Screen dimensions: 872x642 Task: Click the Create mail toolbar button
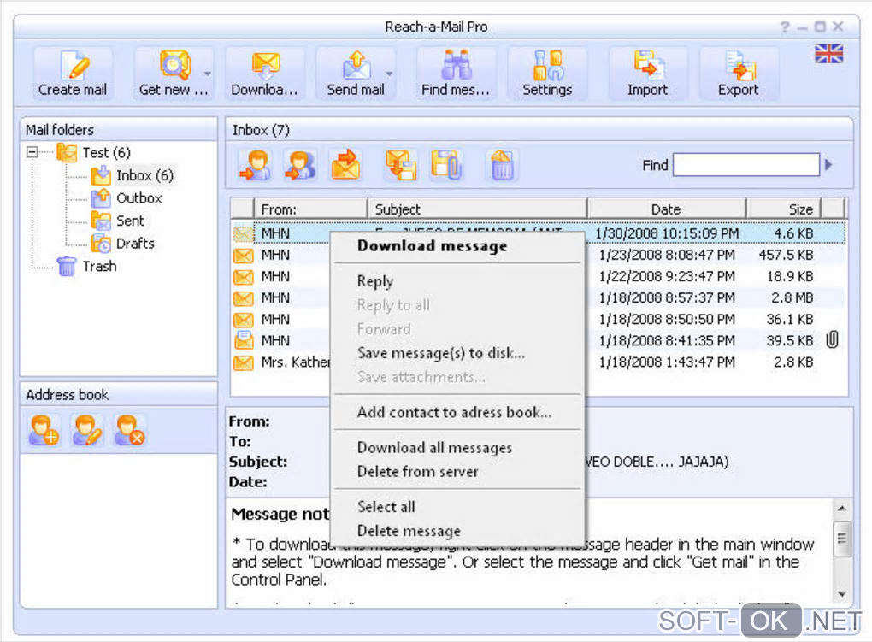pyautogui.click(x=73, y=74)
